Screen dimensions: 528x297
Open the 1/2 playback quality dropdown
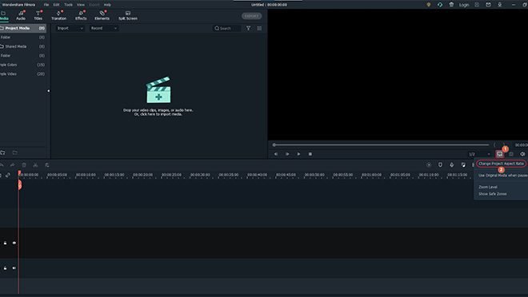[x=479, y=154]
